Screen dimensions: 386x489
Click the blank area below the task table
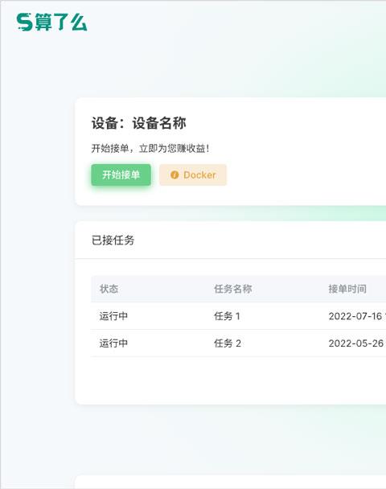tap(231, 380)
